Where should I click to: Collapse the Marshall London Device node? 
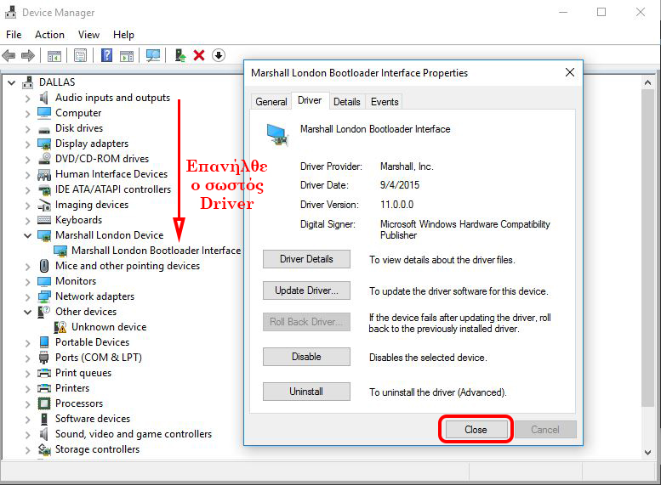coord(28,235)
